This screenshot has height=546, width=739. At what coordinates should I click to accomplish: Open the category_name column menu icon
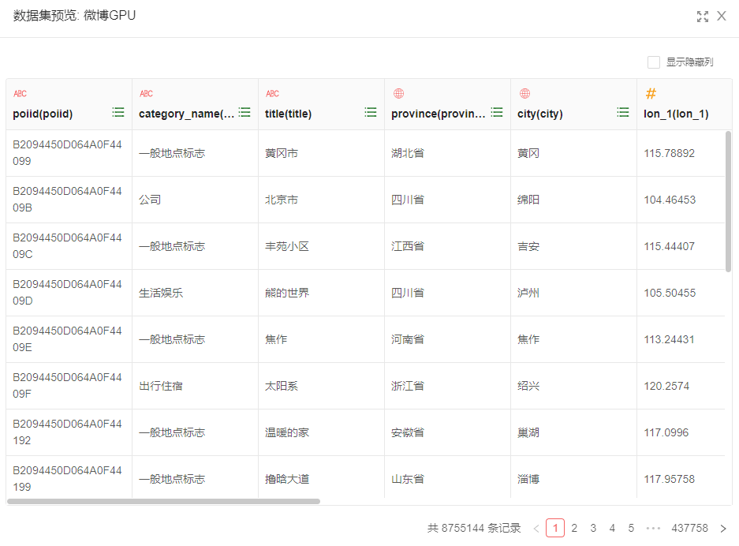(x=244, y=113)
